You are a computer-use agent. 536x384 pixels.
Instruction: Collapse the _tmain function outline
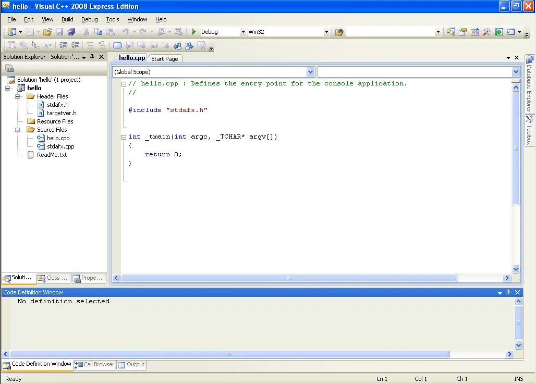click(124, 138)
